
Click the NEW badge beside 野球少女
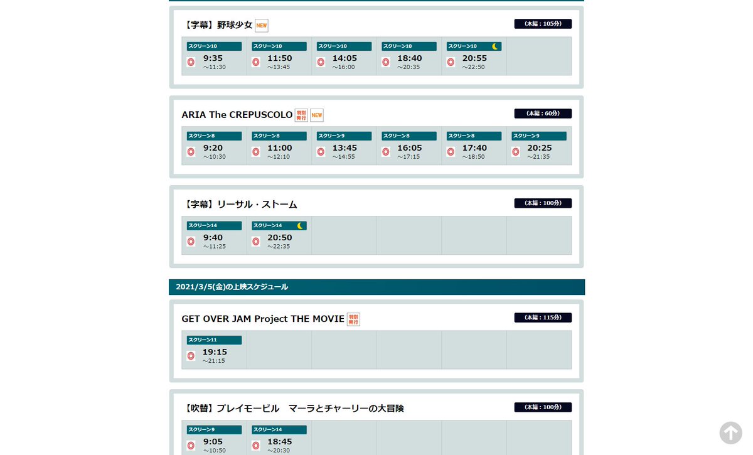[x=261, y=26]
